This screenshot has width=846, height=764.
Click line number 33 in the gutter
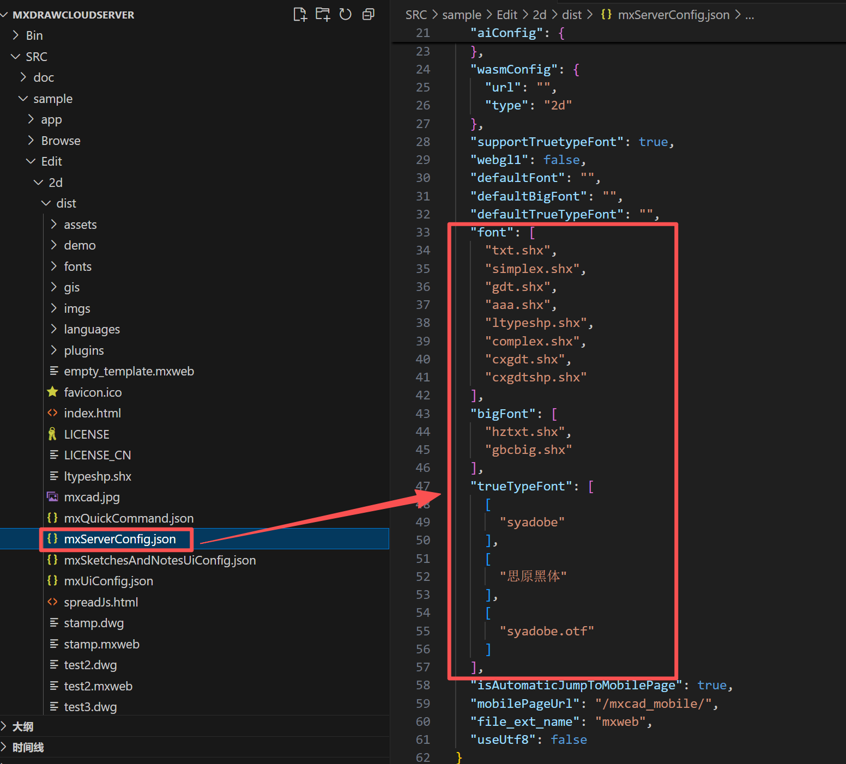(422, 232)
